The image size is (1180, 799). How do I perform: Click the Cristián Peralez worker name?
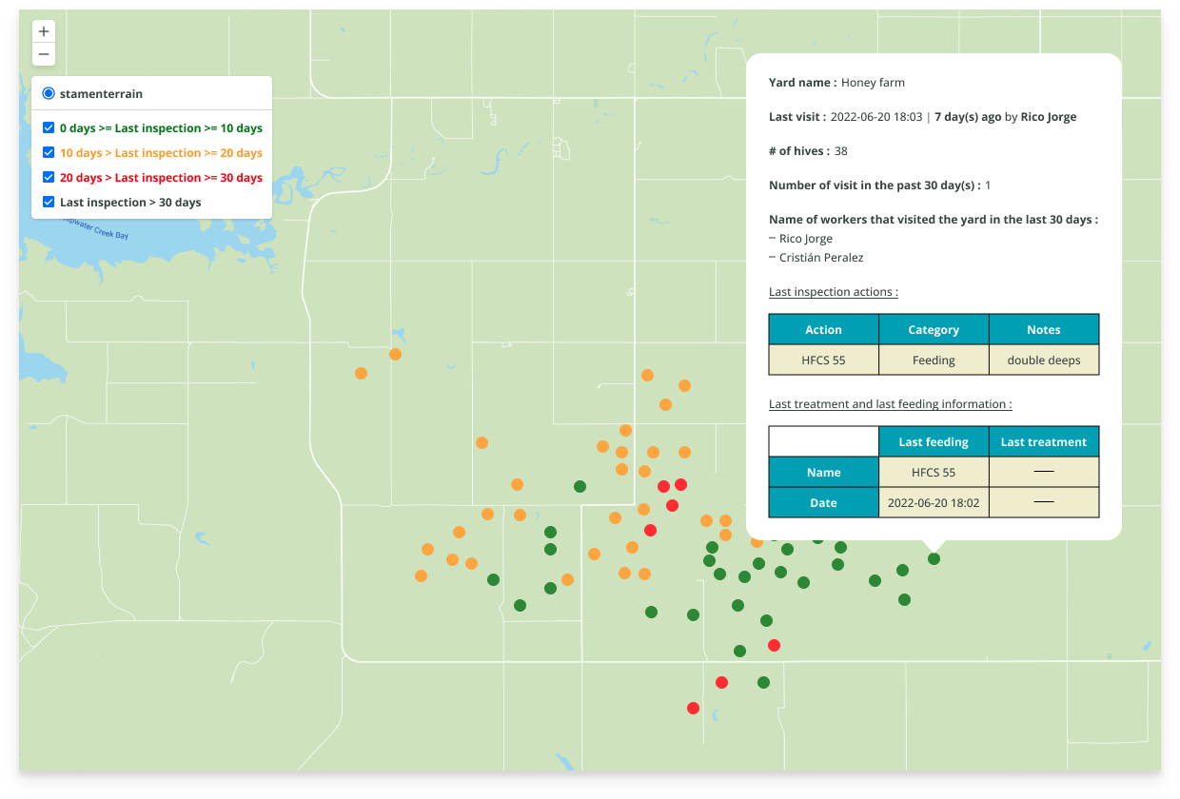(821, 258)
